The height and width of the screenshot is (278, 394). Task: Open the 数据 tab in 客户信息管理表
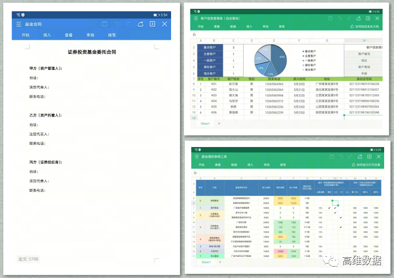click(x=233, y=26)
